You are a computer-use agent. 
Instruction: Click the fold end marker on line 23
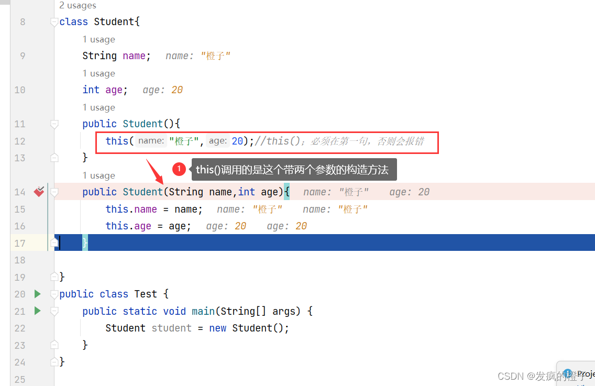point(54,345)
